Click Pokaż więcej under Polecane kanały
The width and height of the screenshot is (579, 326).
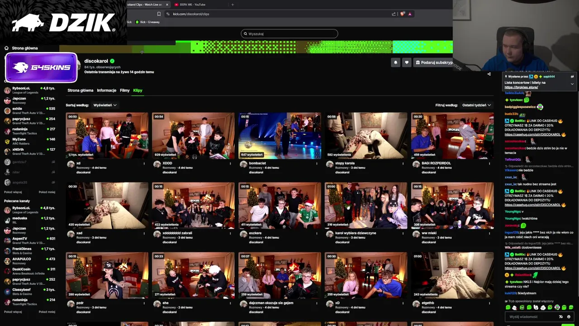pyautogui.click(x=13, y=312)
